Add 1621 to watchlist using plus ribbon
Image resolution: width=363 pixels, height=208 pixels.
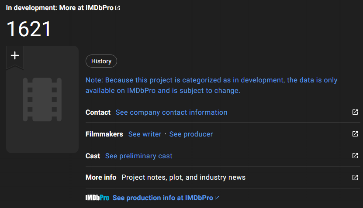pos(14,57)
